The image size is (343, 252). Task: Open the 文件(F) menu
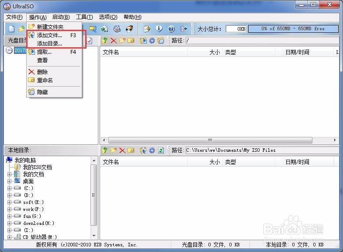pyautogui.click(x=14, y=17)
